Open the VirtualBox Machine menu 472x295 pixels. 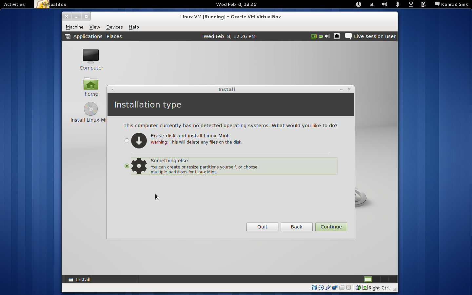tap(74, 27)
